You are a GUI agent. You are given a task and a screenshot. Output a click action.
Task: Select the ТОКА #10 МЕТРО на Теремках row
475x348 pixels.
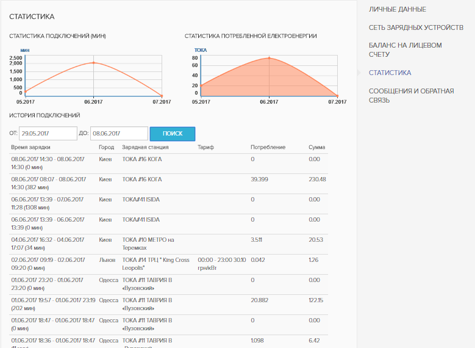148,244
